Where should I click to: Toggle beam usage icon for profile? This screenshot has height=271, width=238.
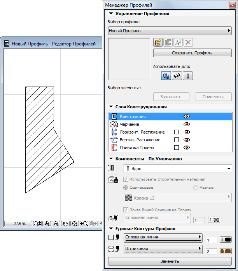pos(177,76)
